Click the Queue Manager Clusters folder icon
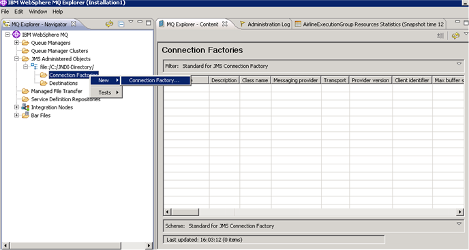 [x=25, y=51]
